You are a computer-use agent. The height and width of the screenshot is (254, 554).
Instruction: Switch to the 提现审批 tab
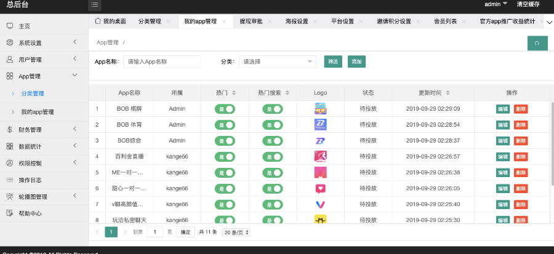click(x=251, y=22)
